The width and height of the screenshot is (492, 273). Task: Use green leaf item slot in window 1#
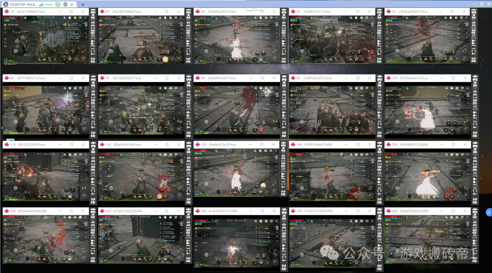55,60
